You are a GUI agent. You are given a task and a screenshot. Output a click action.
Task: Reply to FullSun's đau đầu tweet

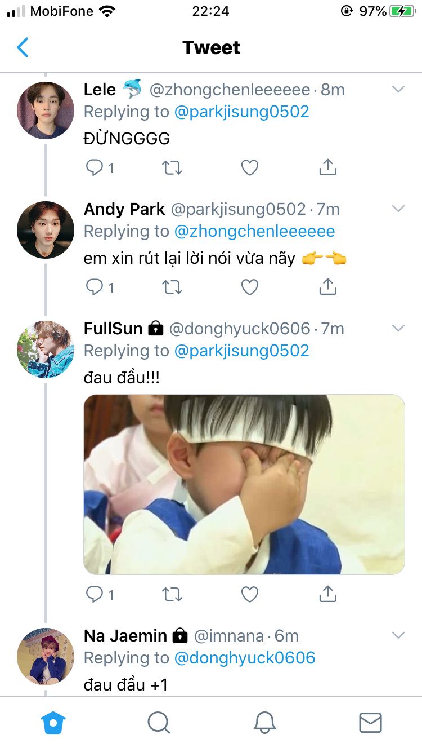pyautogui.click(x=94, y=594)
